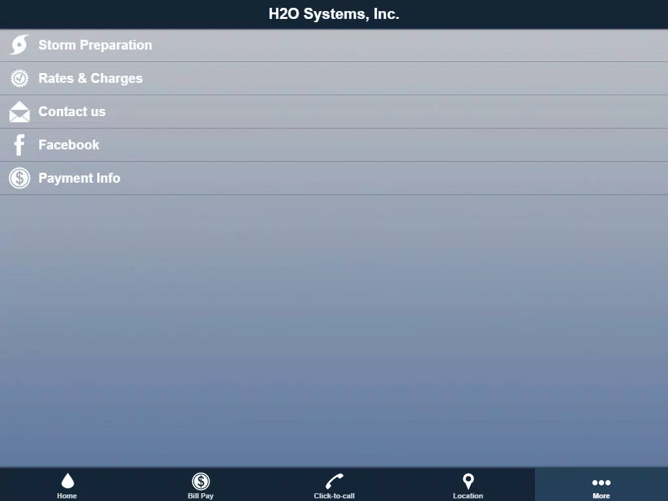Tap the three-dot More icon
Screen dimensions: 668x501
click(601, 482)
